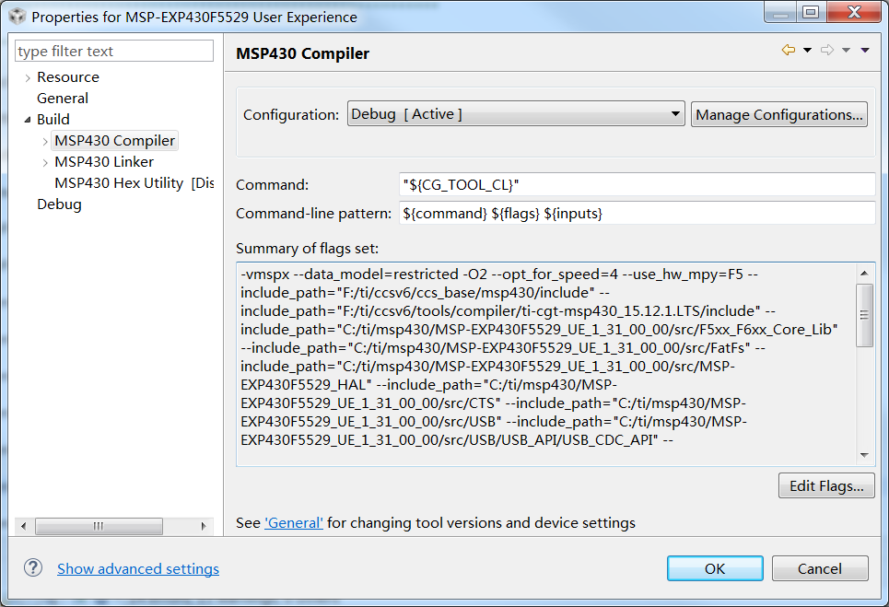The width and height of the screenshot is (889, 607).
Task: Click the type filter text field
Action: pos(114,51)
